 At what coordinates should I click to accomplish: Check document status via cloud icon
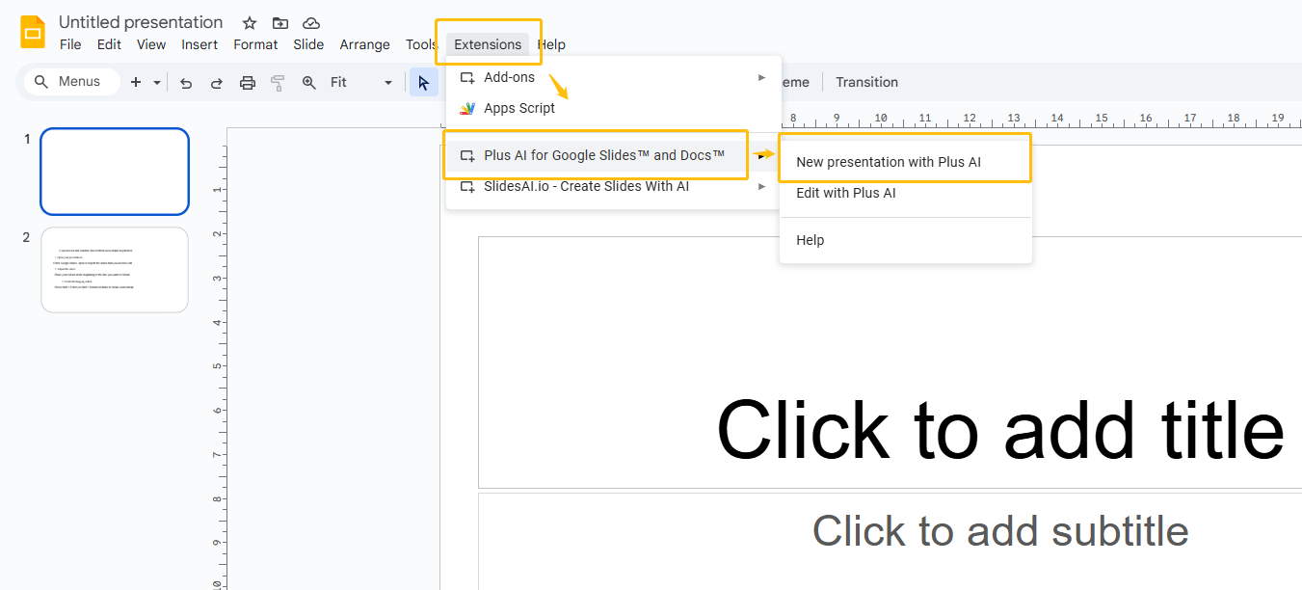click(310, 22)
